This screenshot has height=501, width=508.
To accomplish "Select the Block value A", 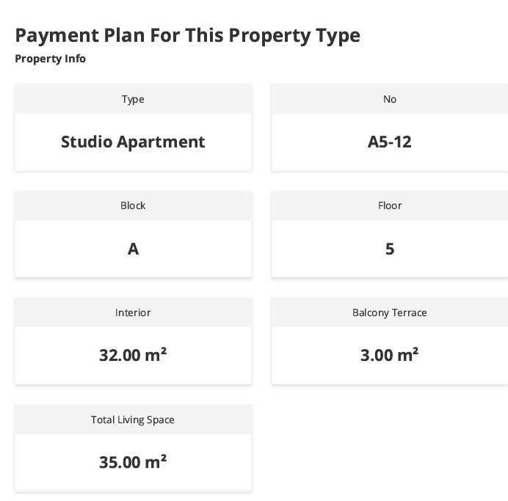I will click(133, 249).
